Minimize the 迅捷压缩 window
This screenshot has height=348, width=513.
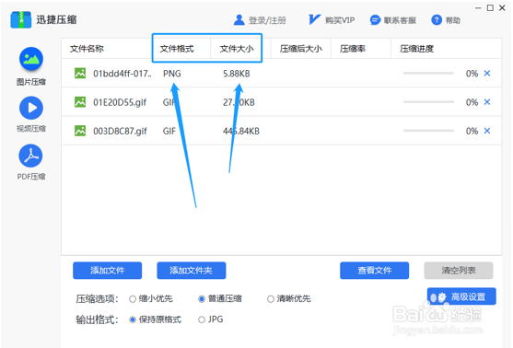click(478, 8)
